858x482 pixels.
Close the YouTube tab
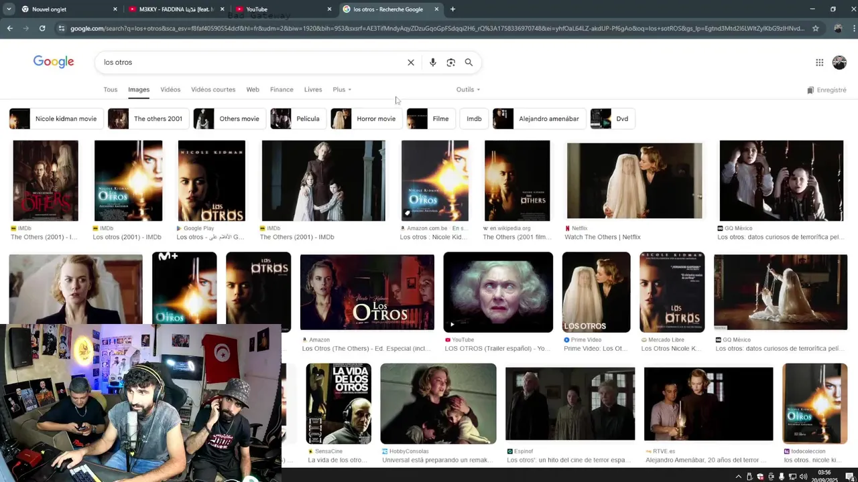(329, 9)
